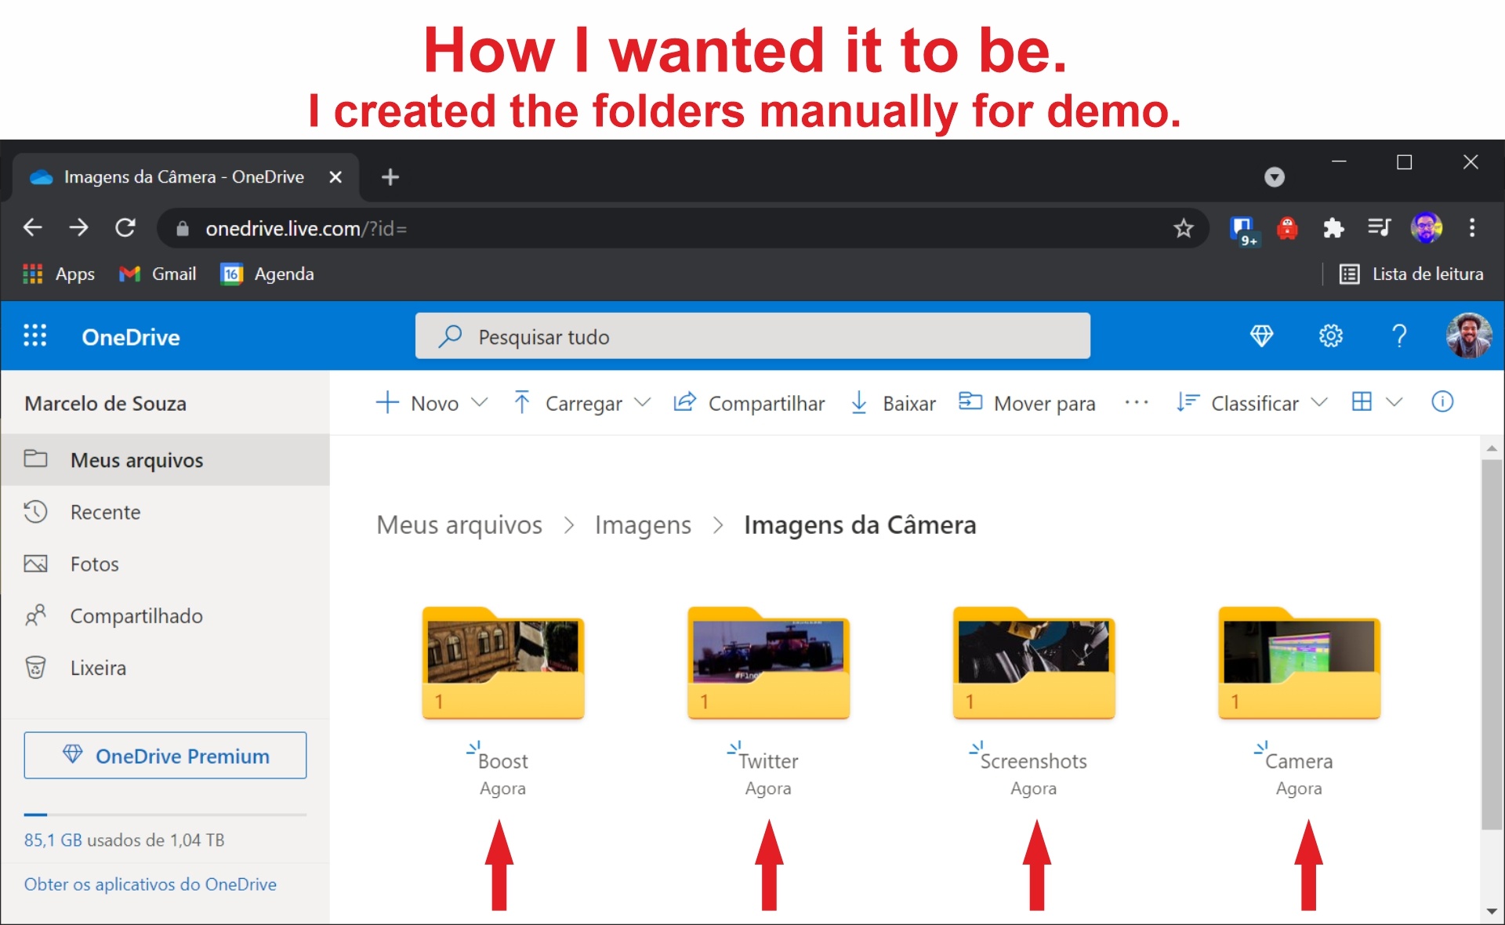Click the Imagens breadcrumb link

(643, 525)
